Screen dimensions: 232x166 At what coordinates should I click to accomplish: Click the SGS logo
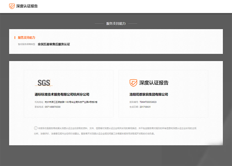[43, 83]
